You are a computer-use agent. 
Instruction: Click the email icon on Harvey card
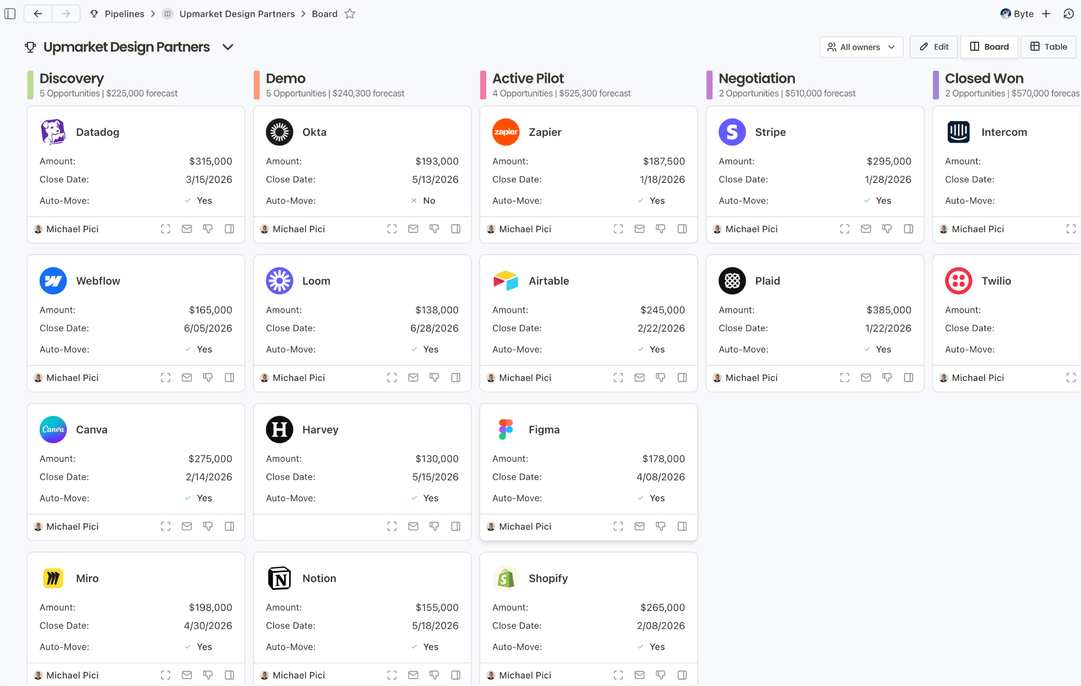pos(413,526)
